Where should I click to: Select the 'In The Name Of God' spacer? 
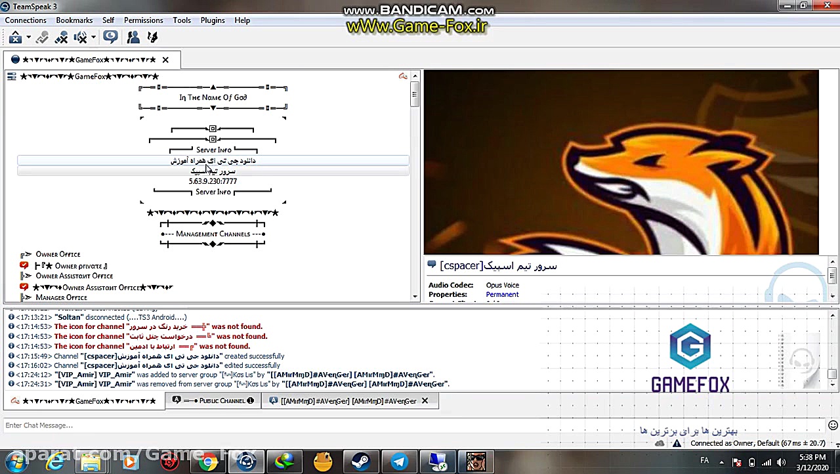click(213, 97)
